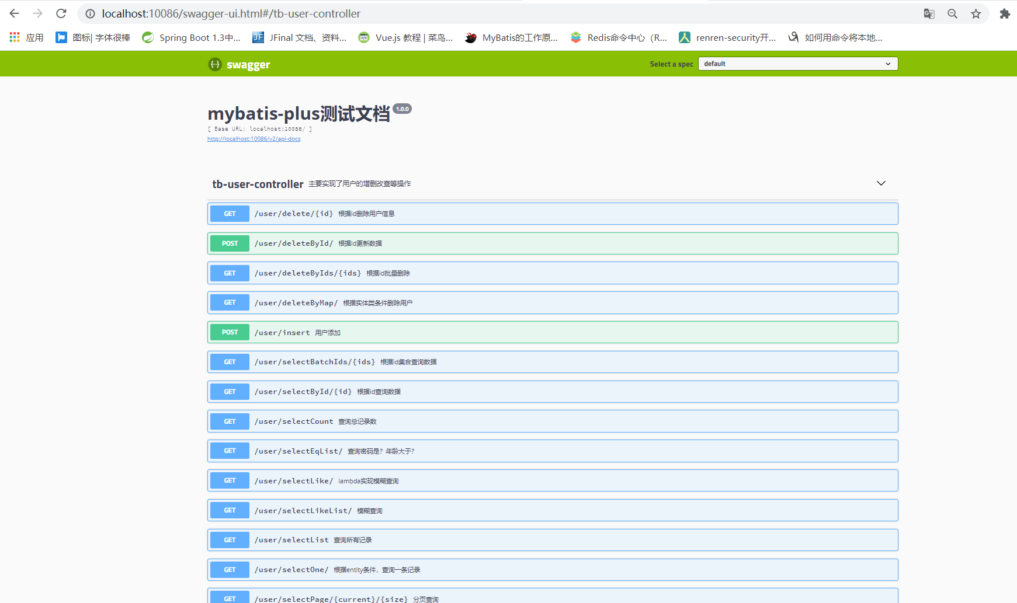The image size is (1017, 603).
Task: View site information icon in address bar
Action: tap(90, 13)
